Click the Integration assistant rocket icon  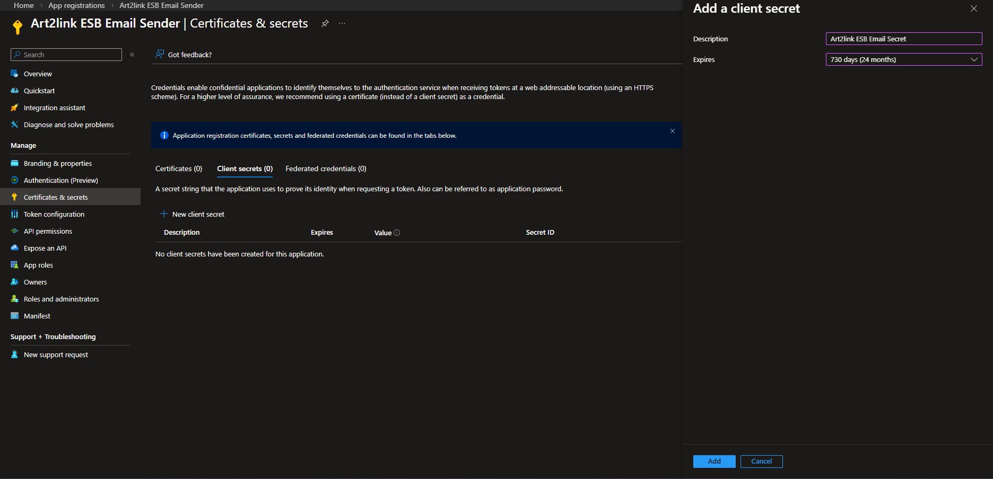click(14, 108)
